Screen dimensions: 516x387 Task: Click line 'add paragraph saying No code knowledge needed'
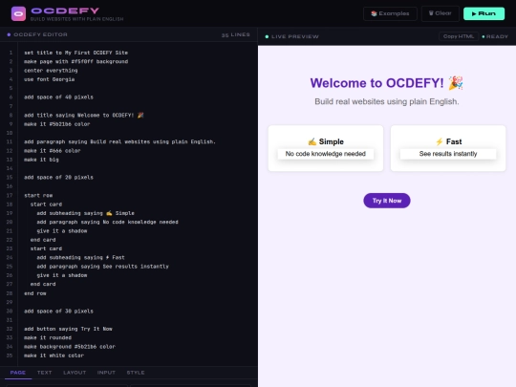(107, 222)
